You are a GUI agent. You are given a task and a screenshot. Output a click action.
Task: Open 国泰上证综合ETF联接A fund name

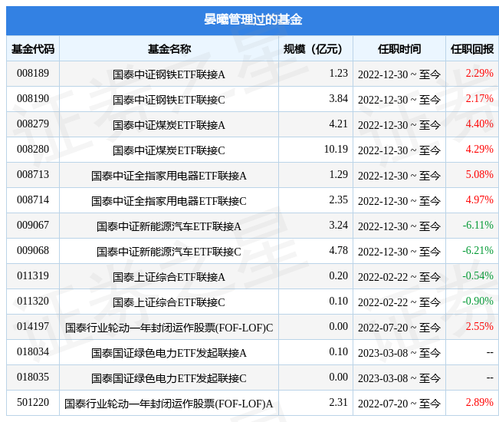(169, 277)
